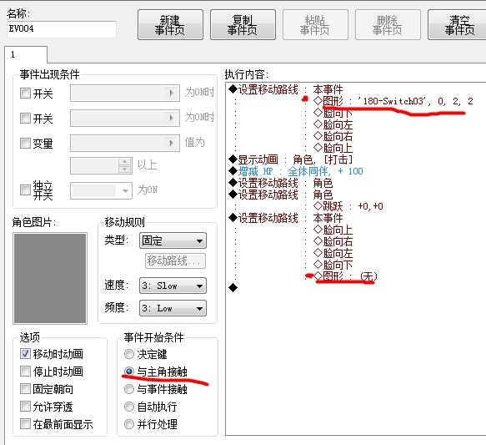This screenshot has width=486, height=445.
Task: Open the first 开关 selector arrow
Action: [172, 94]
